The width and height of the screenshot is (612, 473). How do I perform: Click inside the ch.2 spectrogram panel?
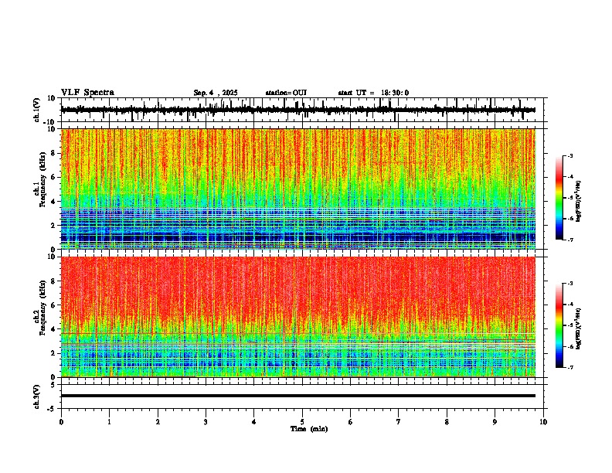pos(297,317)
